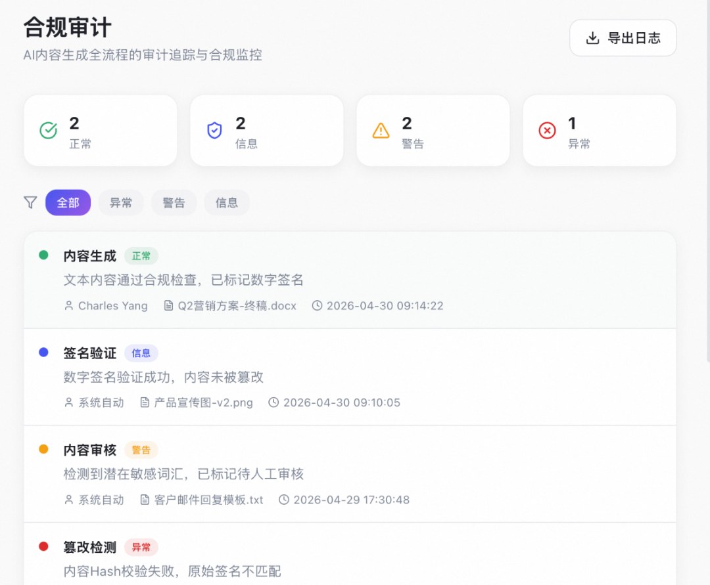Click the orange warning triangle icon on 警告 card
Screen dimensions: 710x585
click(381, 131)
